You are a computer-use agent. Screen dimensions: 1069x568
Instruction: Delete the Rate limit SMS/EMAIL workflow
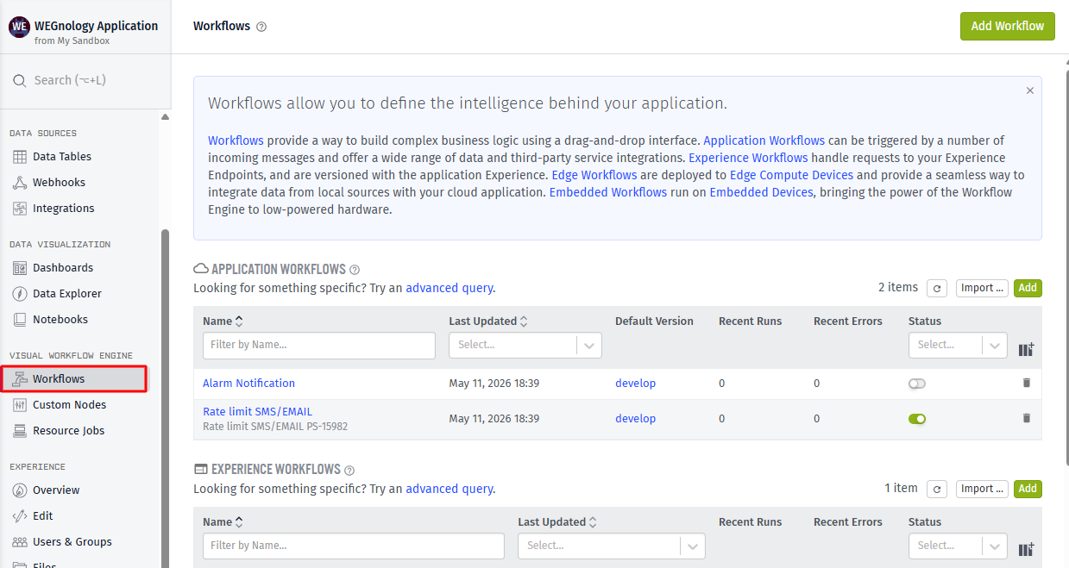click(x=1027, y=418)
